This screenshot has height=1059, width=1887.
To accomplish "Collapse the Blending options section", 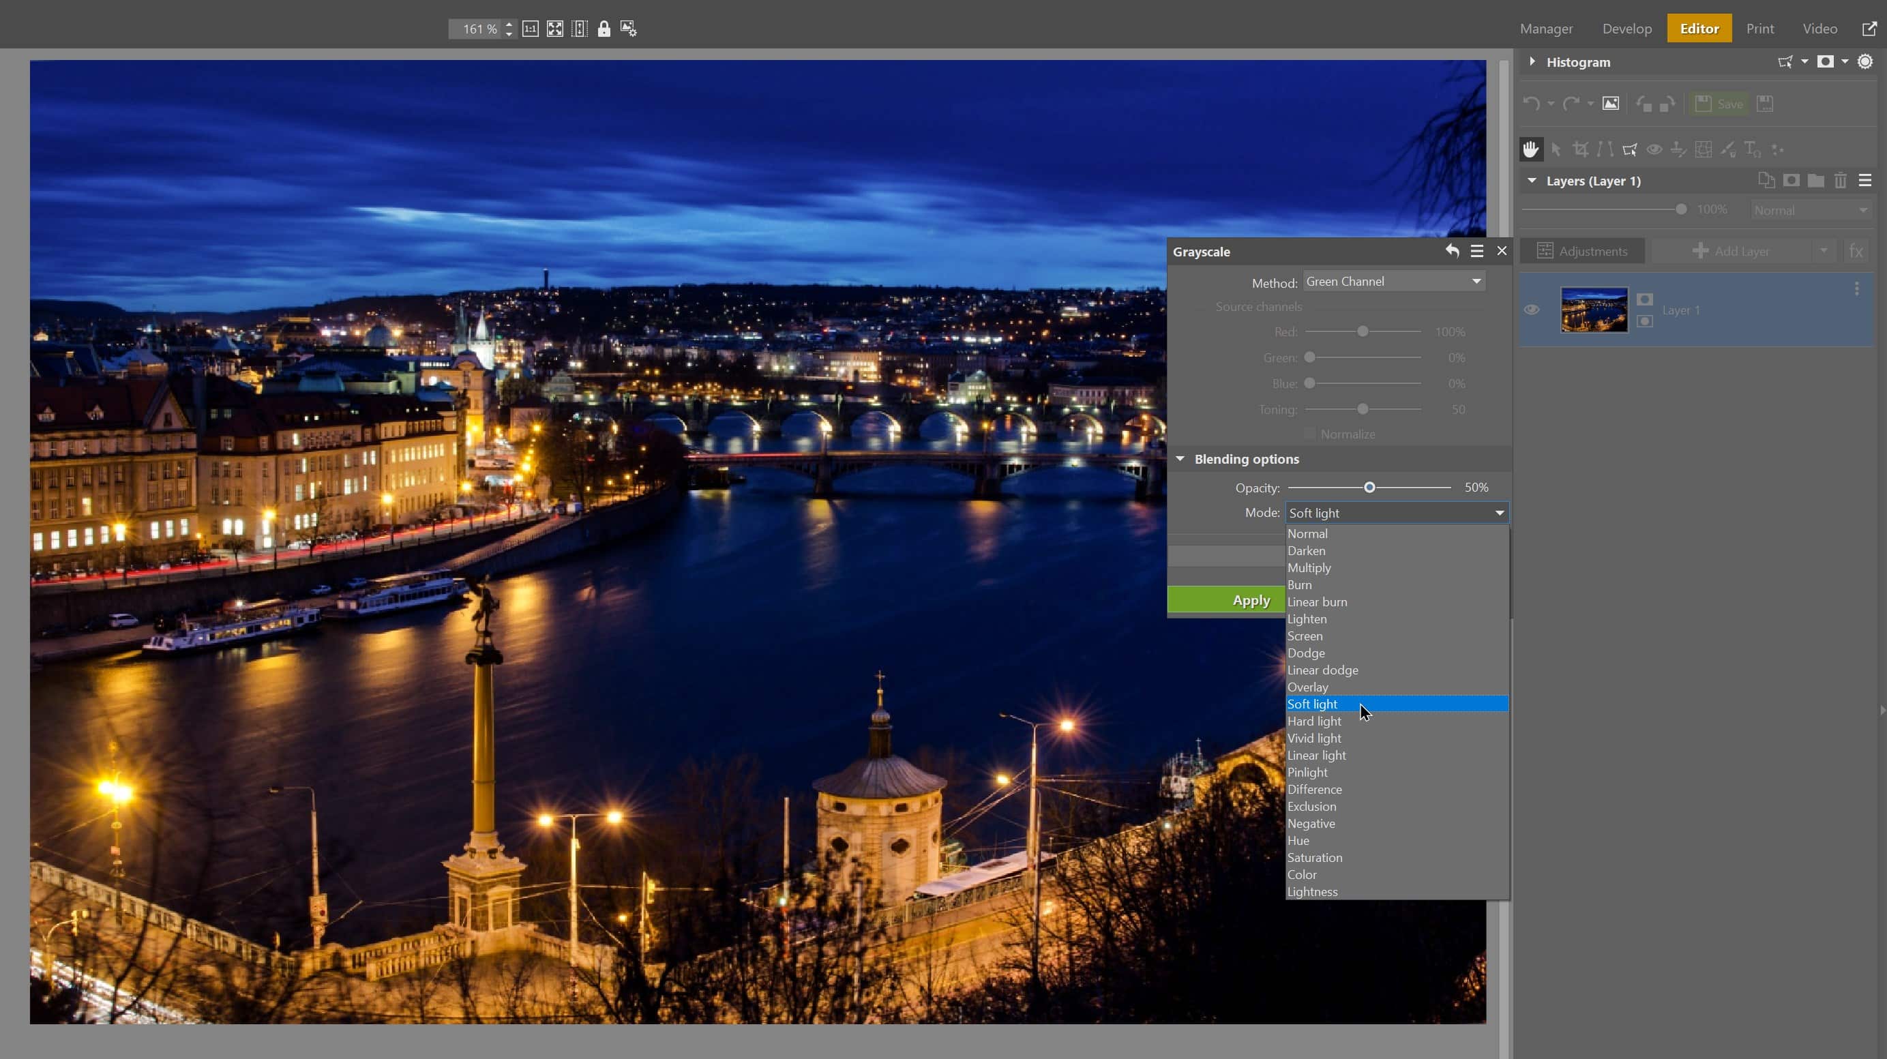I will pos(1179,458).
